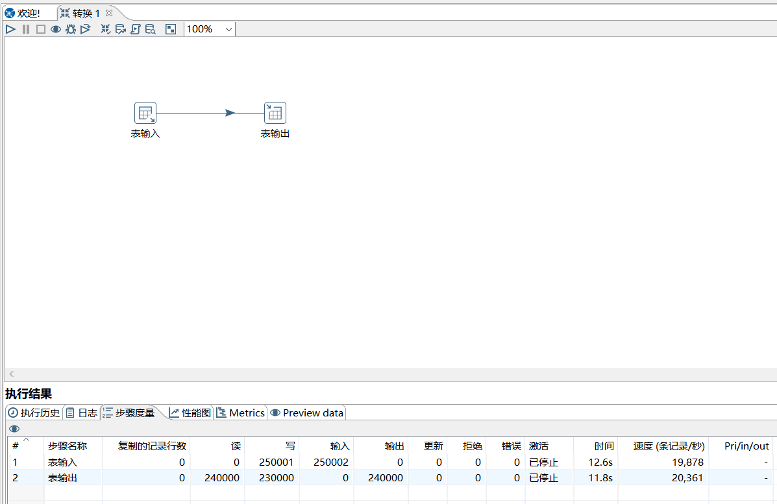This screenshot has width=777, height=504.
Task: Replay the transformation icon
Action: coord(86,29)
